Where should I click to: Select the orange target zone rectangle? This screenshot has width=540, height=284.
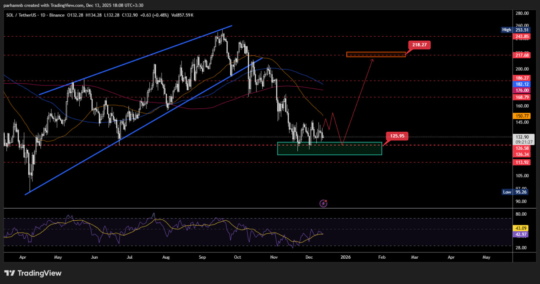[375, 54]
